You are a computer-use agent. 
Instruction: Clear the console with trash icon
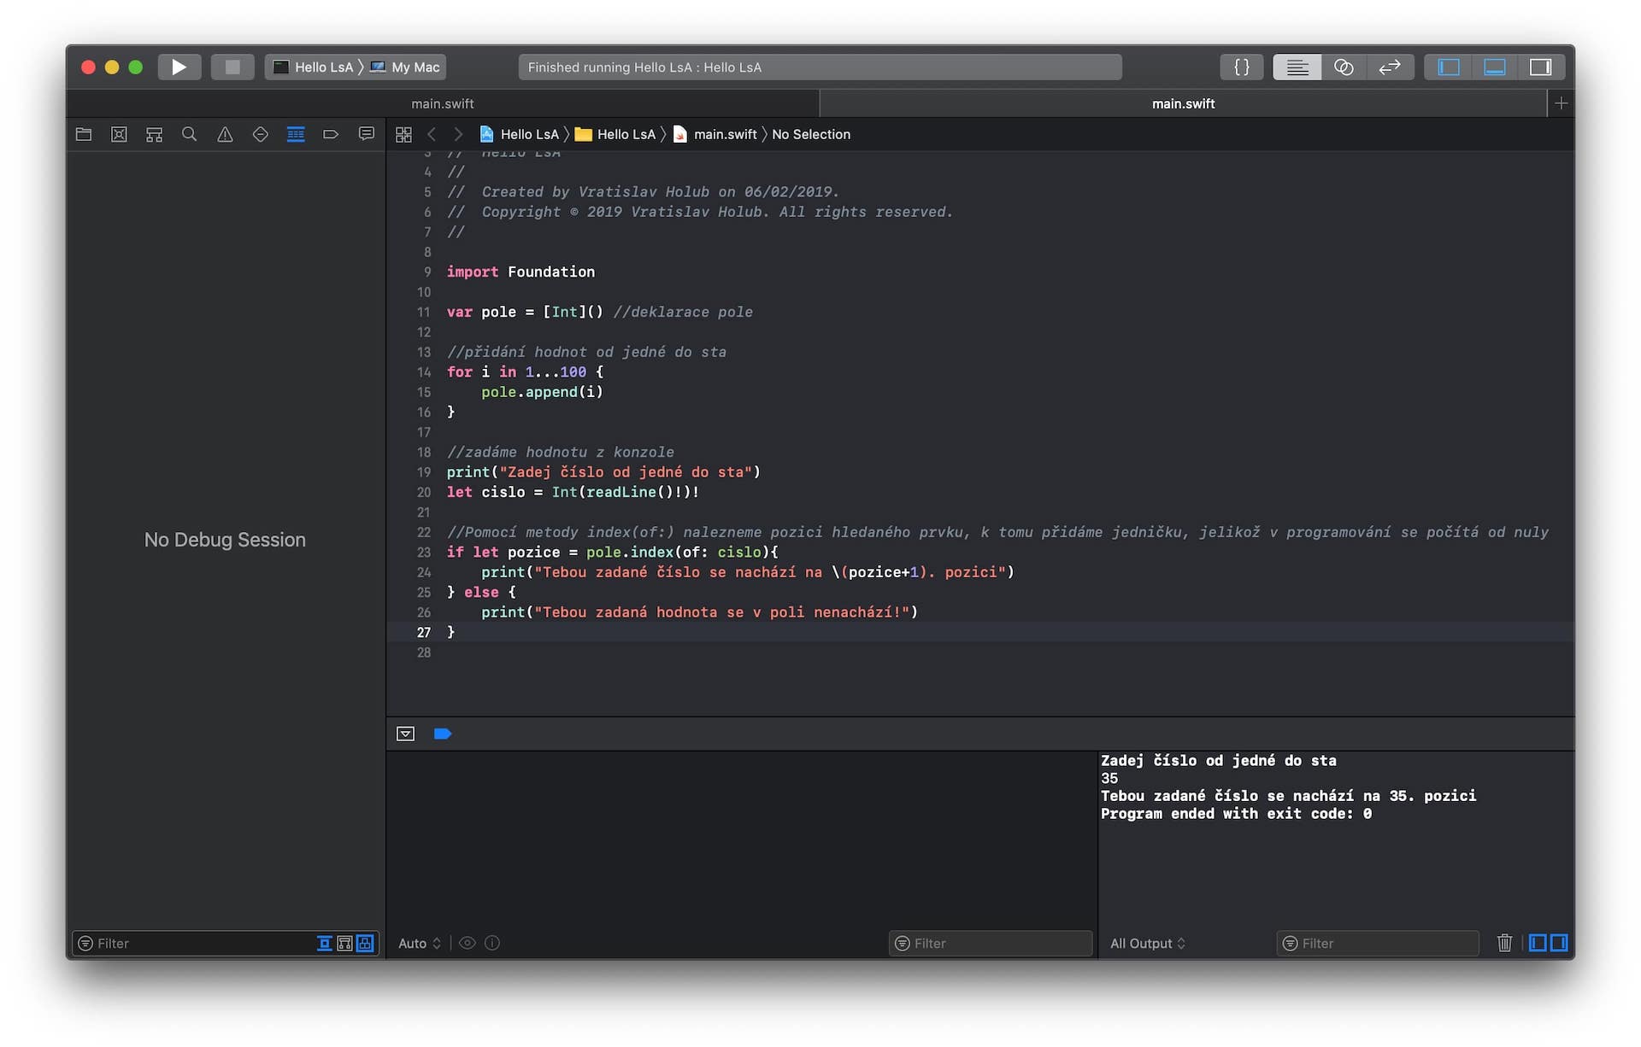click(1504, 943)
